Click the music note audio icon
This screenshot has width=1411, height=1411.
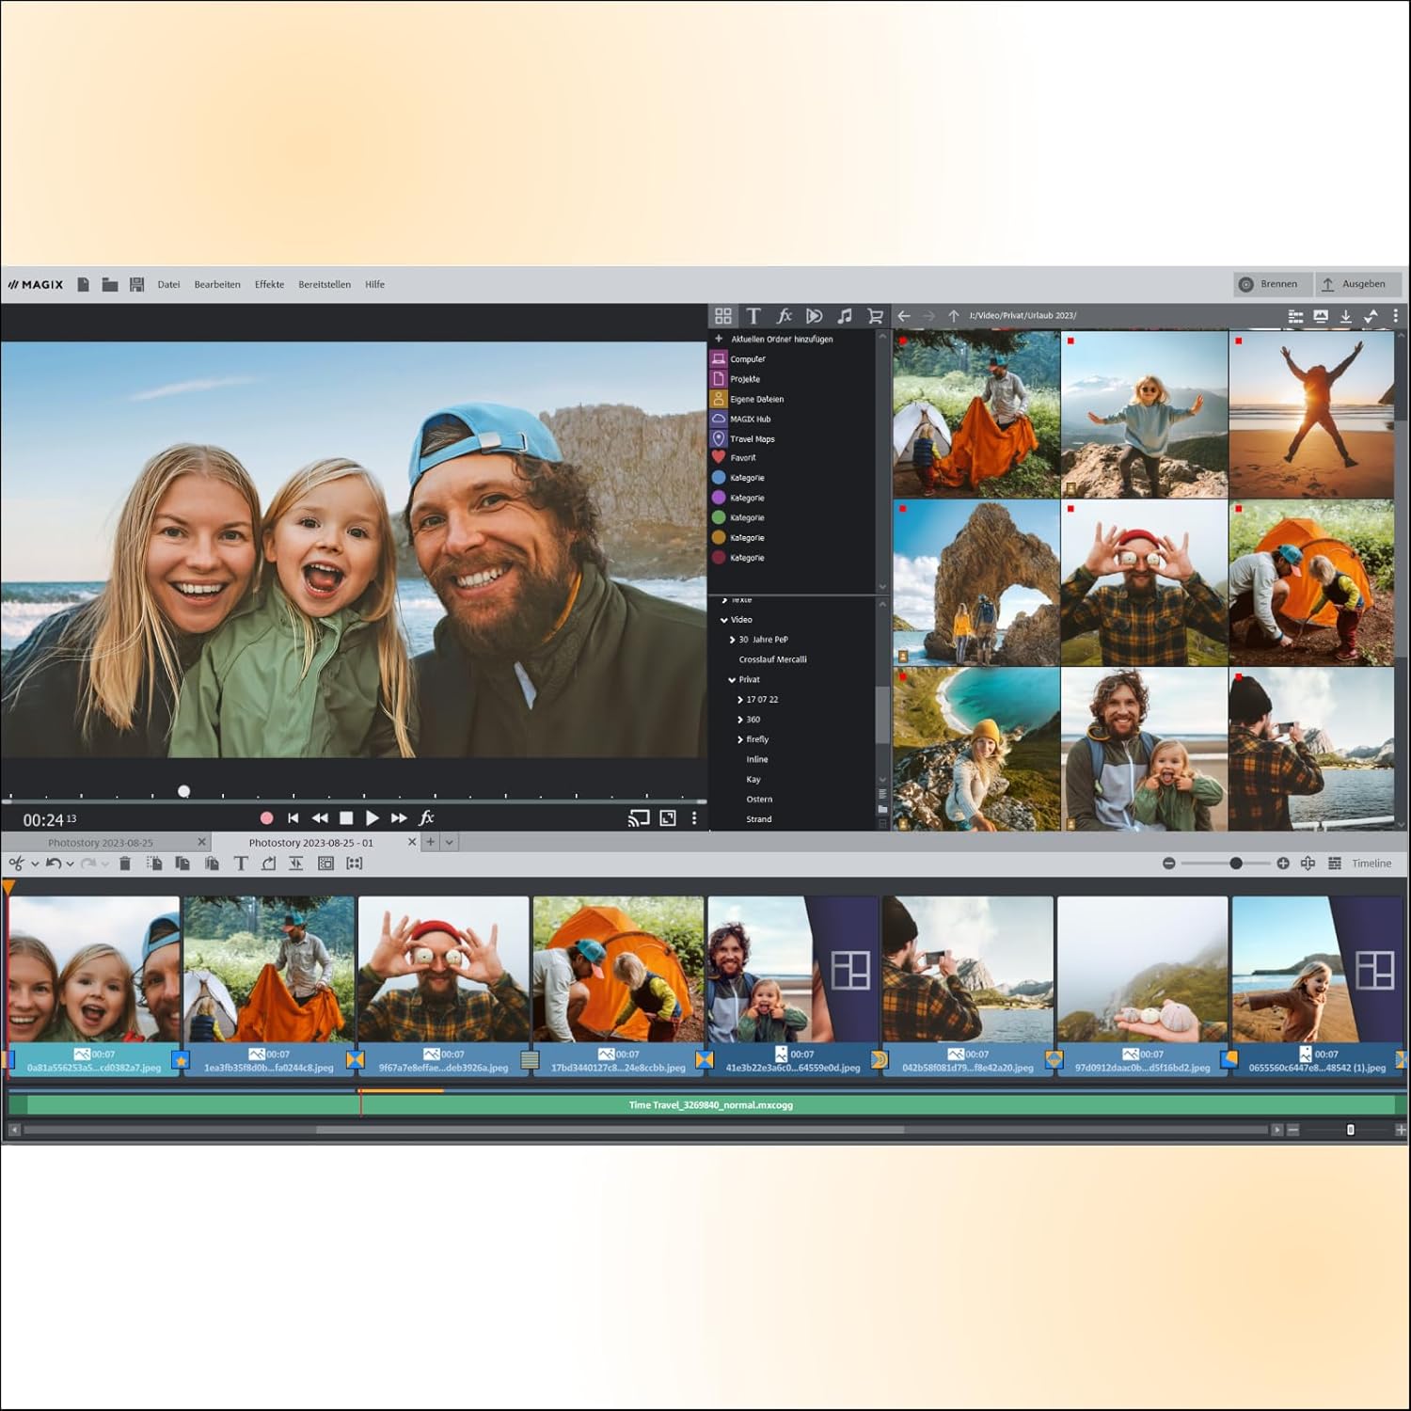[x=845, y=316]
